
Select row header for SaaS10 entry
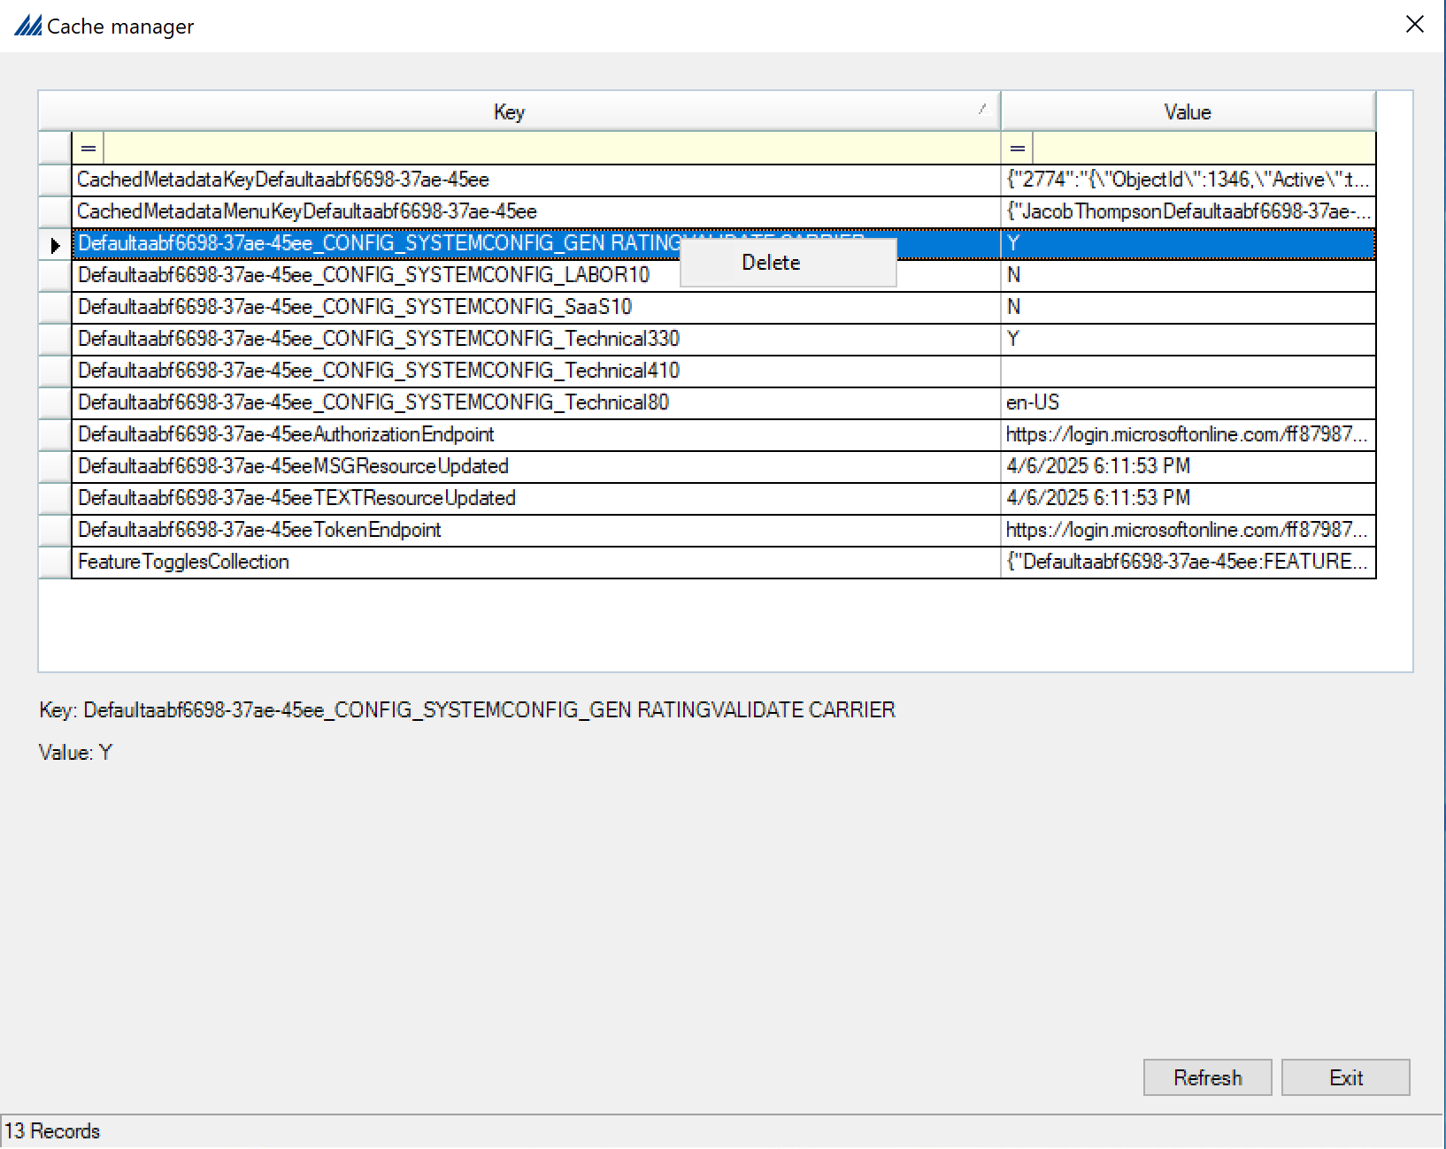55,307
